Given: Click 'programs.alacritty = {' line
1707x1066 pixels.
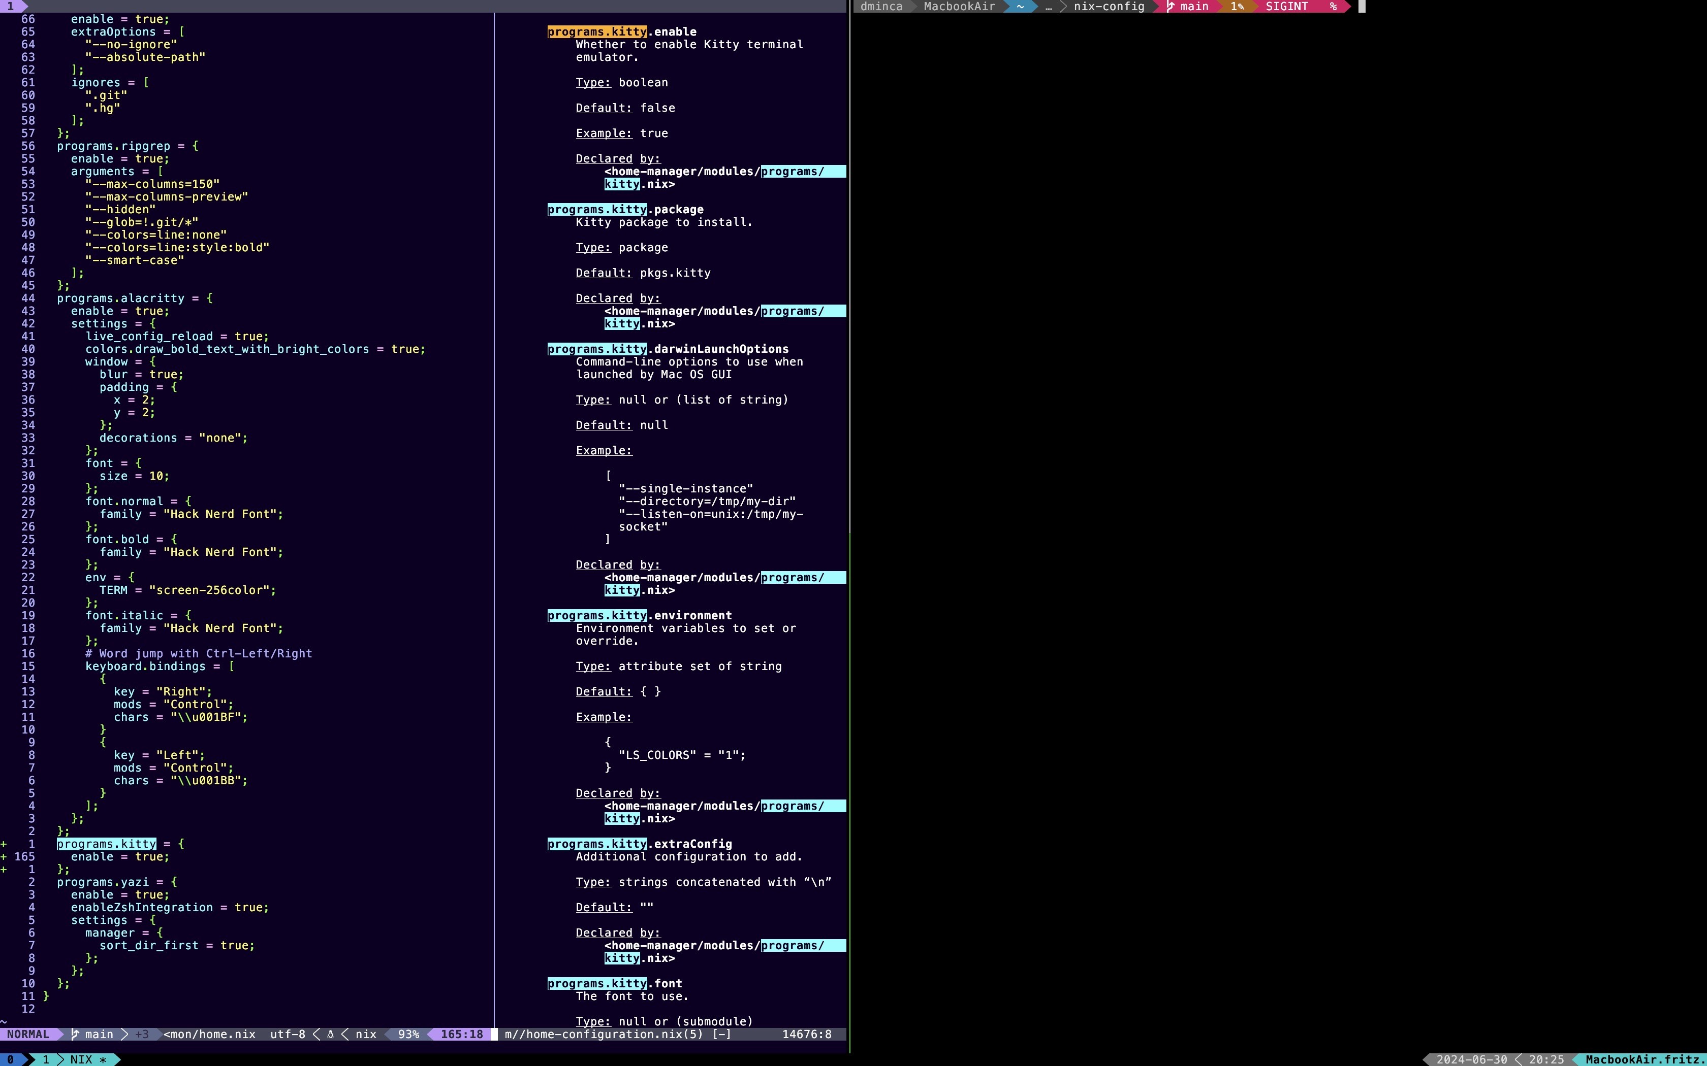Looking at the screenshot, I should tap(135, 298).
